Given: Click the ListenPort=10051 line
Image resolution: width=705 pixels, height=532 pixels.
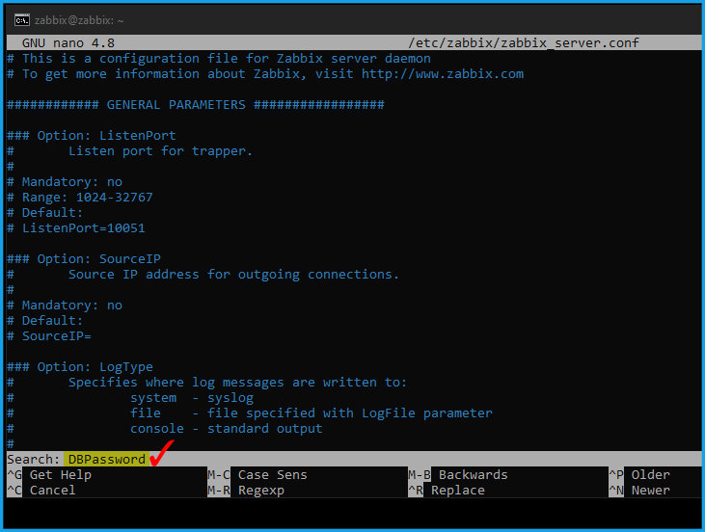Looking at the screenshot, I should coord(76,227).
